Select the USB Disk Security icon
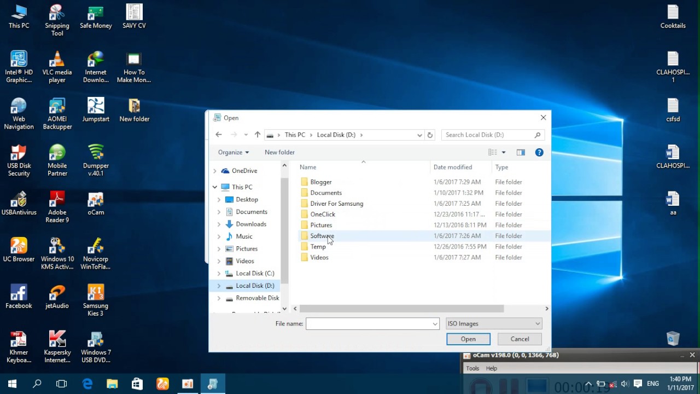700x394 pixels. coord(19,160)
